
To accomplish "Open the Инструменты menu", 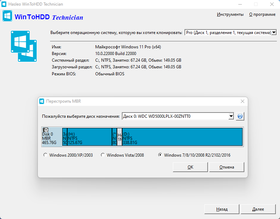I will pyautogui.click(x=230, y=14).
